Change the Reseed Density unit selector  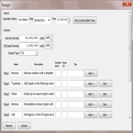tap(49, 46)
